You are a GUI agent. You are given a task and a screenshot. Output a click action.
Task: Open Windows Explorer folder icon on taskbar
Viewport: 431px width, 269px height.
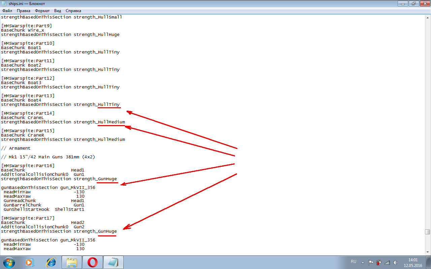point(72,262)
